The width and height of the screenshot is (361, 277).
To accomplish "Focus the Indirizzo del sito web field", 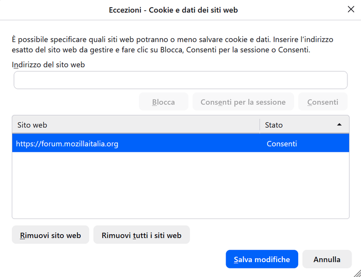I will coord(180,80).
